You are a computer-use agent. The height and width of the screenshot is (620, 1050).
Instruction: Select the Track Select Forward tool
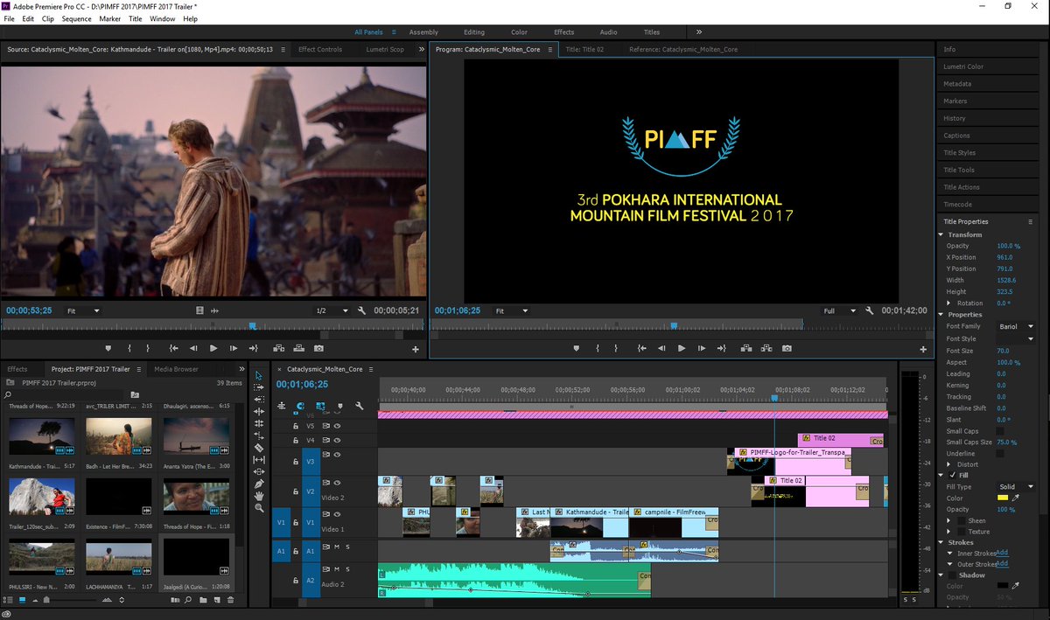click(259, 387)
